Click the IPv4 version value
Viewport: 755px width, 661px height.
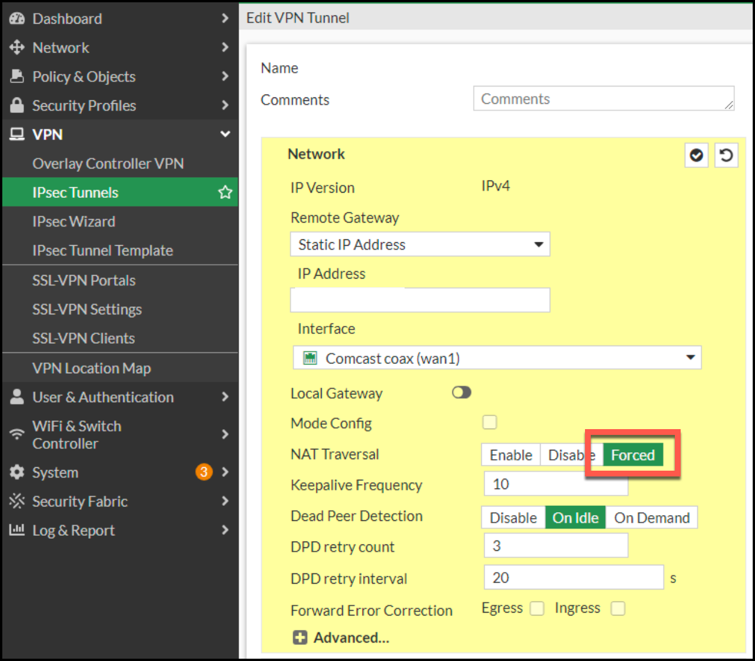[x=496, y=186]
